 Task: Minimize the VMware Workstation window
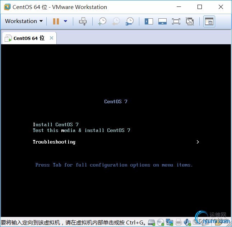179,7
